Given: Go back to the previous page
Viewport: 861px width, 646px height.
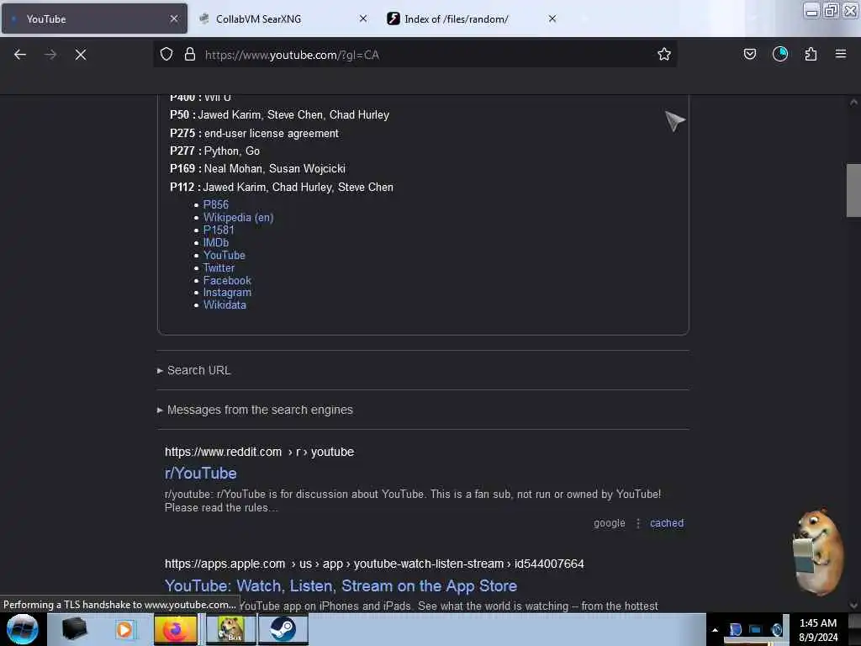Looking at the screenshot, I should tap(20, 55).
